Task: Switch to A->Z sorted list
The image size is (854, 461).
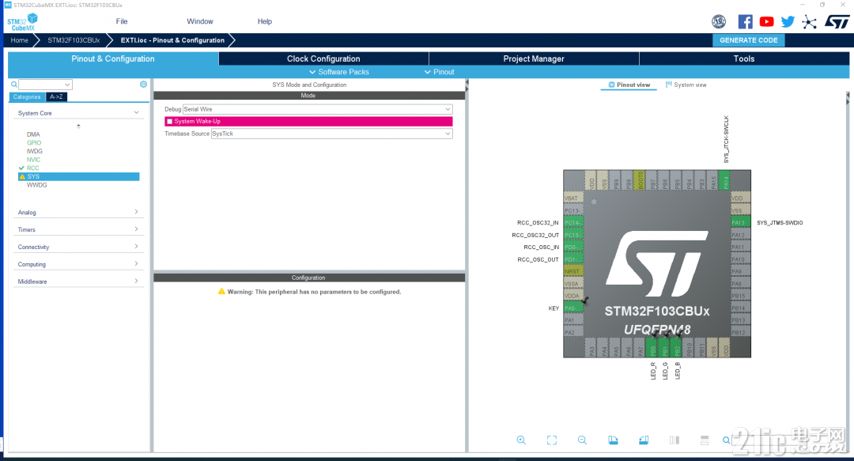Action: click(x=56, y=97)
